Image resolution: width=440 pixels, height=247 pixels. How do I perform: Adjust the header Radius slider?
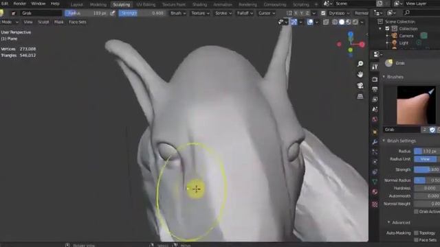(x=87, y=13)
